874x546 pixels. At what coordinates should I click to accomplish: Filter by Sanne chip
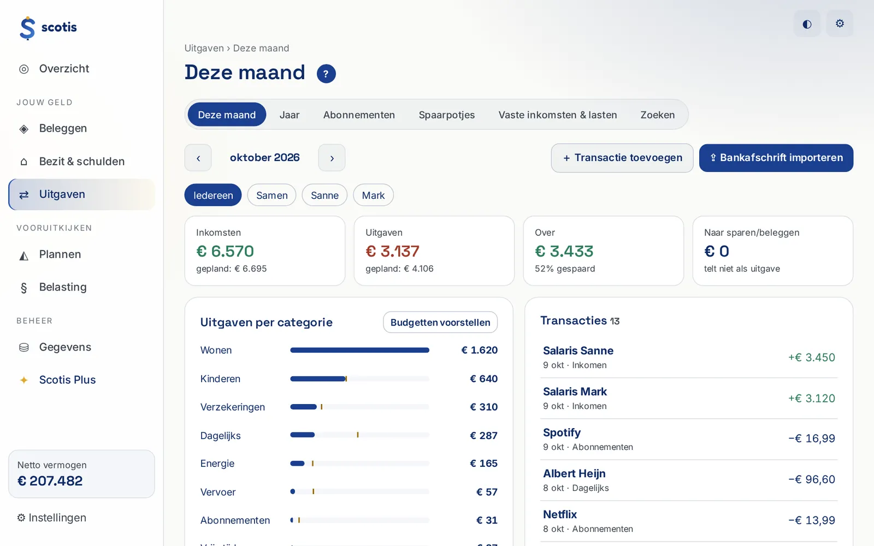pos(324,195)
